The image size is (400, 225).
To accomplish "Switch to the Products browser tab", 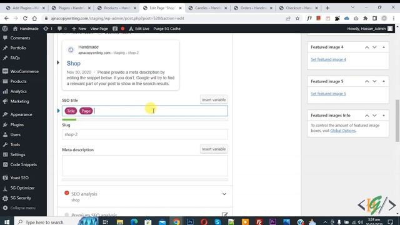I will 117,8.
